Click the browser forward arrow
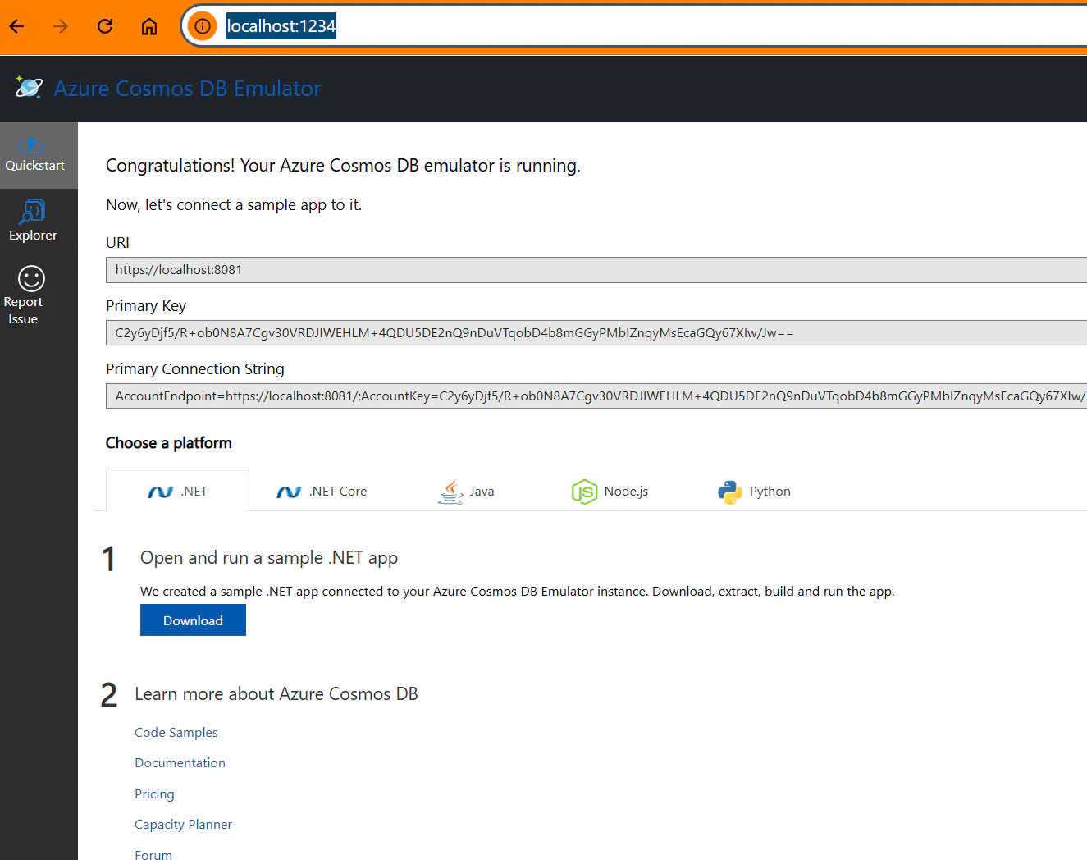The width and height of the screenshot is (1087, 860). (61, 26)
